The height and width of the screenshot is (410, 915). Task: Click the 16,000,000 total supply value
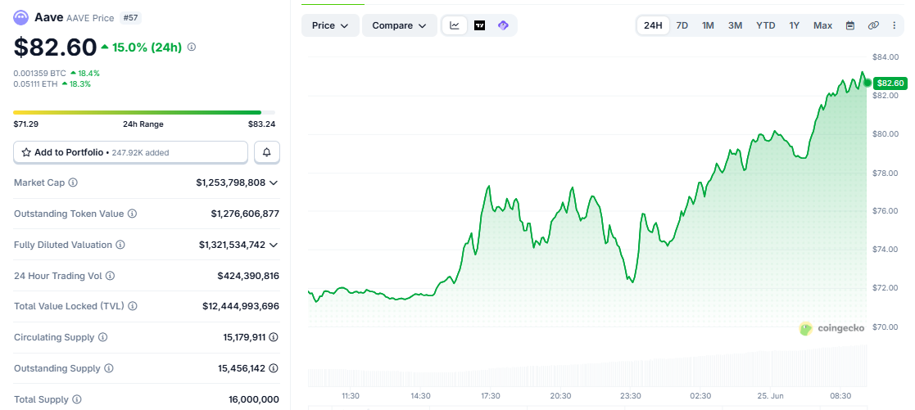click(254, 399)
